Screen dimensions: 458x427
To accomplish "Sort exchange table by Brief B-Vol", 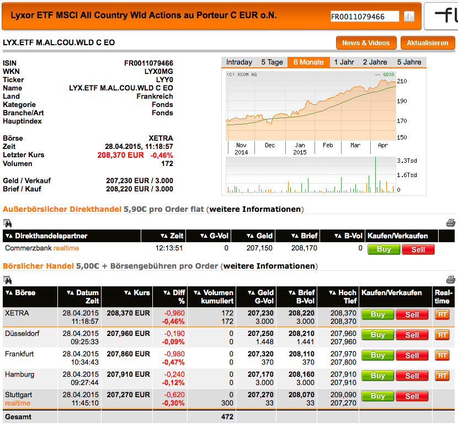I will coord(292,292).
